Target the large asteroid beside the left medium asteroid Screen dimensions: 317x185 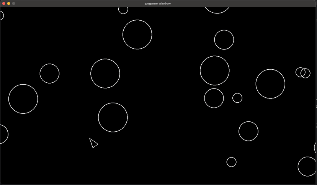(105, 74)
